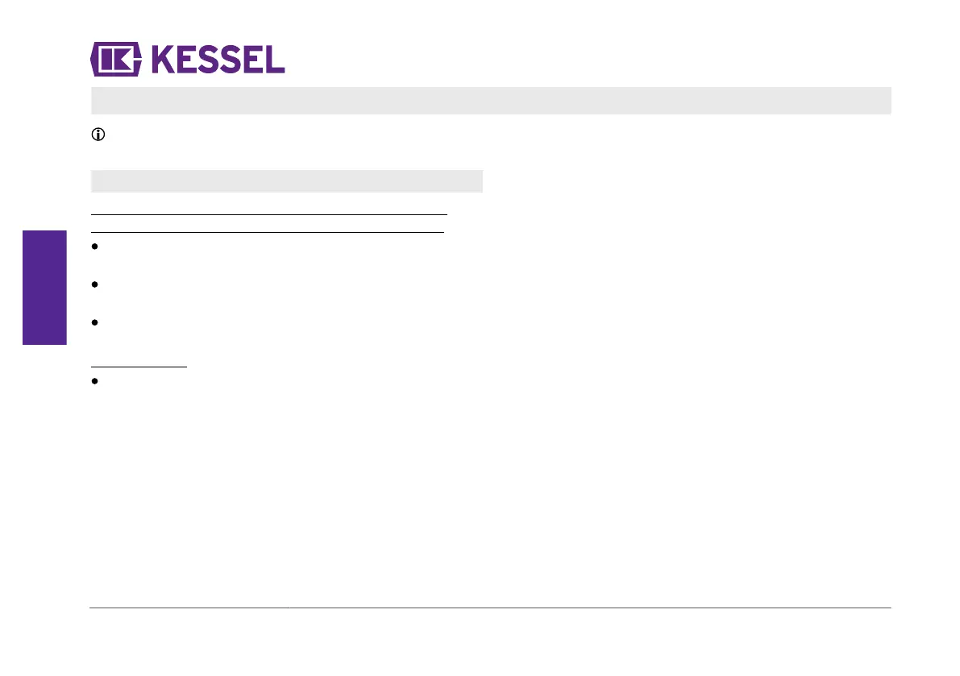Image resolution: width=960 pixels, height=676 pixels.
Task: Click the second black bullet point
Action: tap(95, 284)
